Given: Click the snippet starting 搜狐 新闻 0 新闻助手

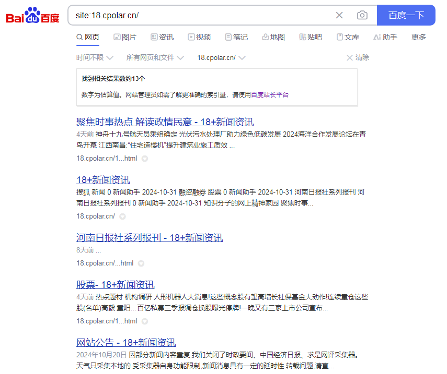Looking at the screenshot, I should pyautogui.click(x=221, y=198).
